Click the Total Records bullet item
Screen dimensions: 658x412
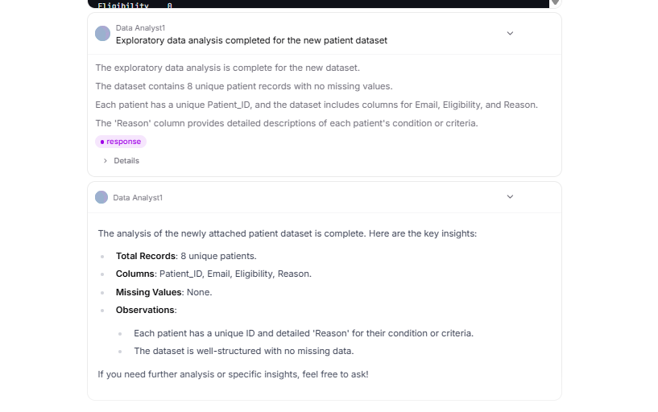tap(186, 256)
